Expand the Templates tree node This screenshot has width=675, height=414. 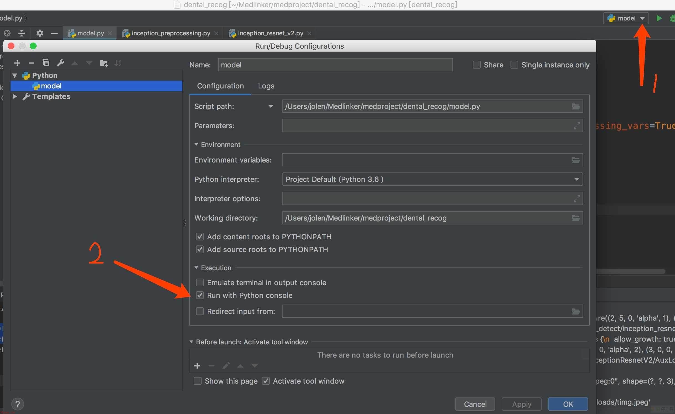click(15, 96)
